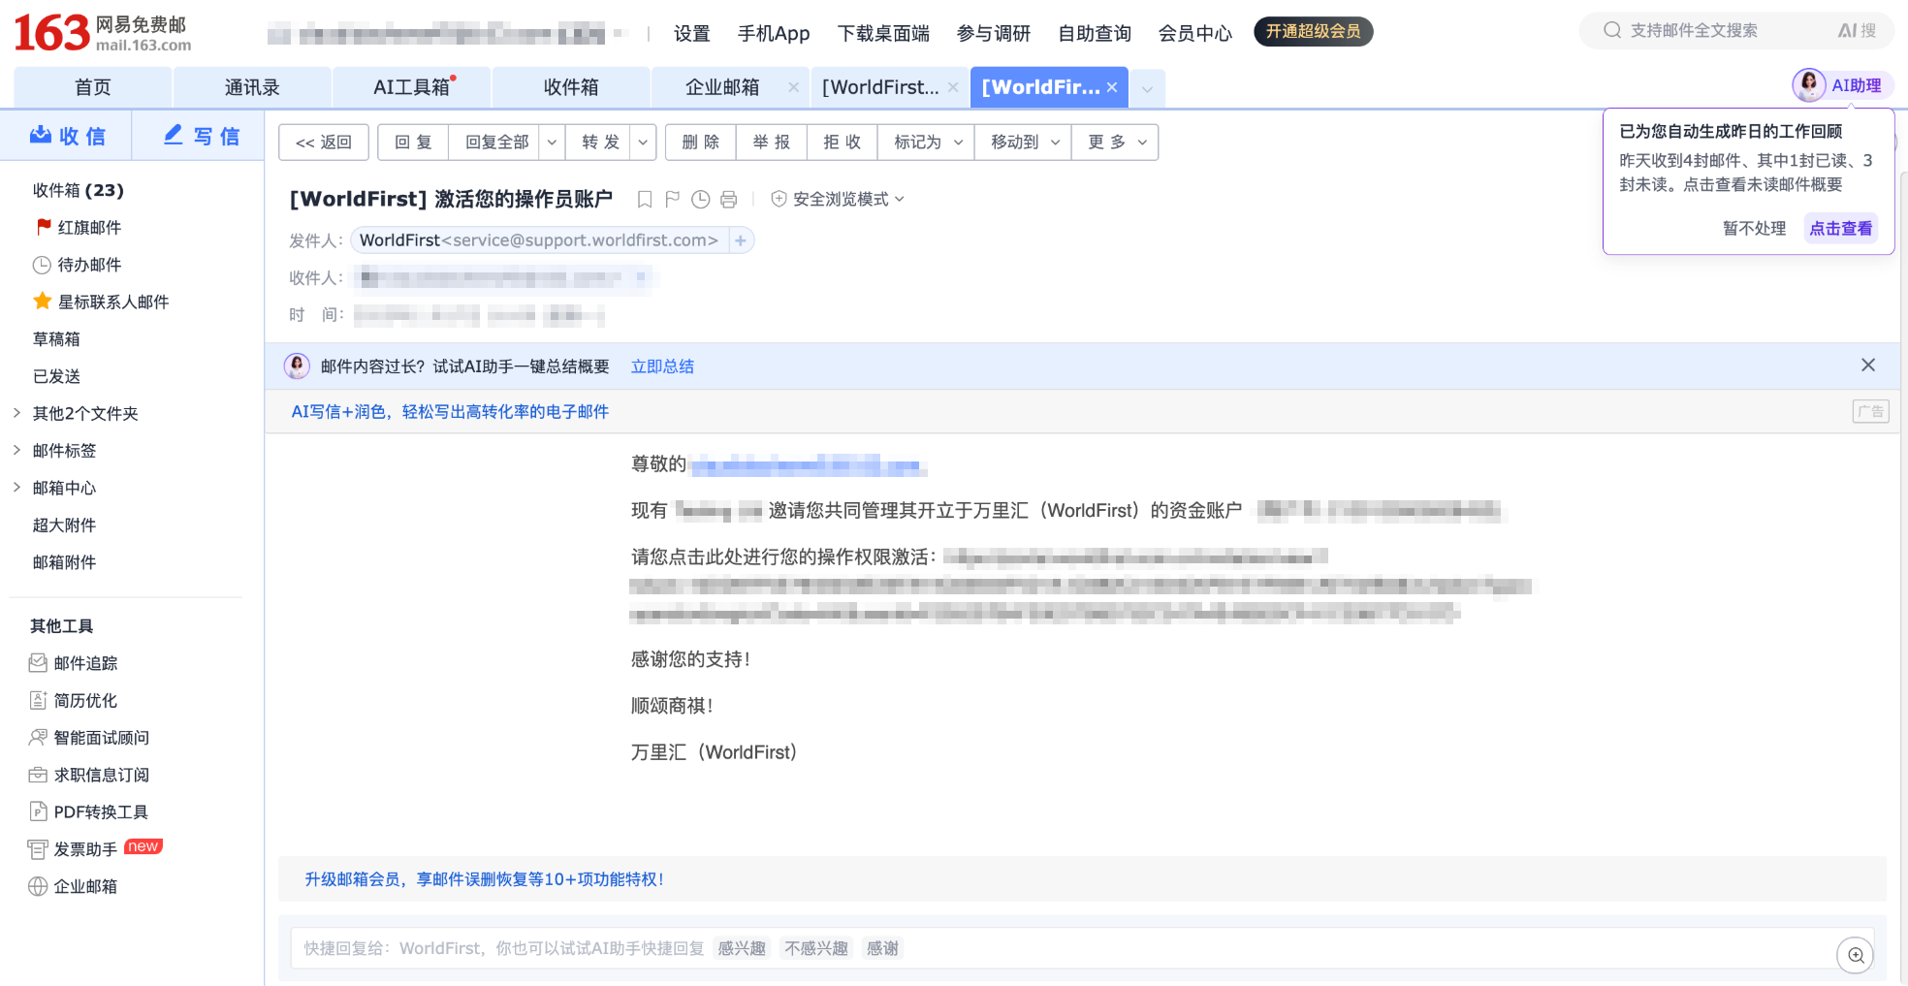Click 点击查看 in the work review popup
Image resolution: width=1908 pixels, height=986 pixels.
click(x=1841, y=228)
